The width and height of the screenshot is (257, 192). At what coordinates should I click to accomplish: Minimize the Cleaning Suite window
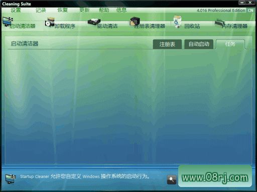pos(242,2)
